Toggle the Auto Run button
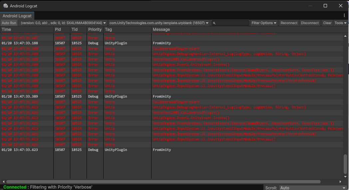Screen dimensions: 349x190 [9, 23]
